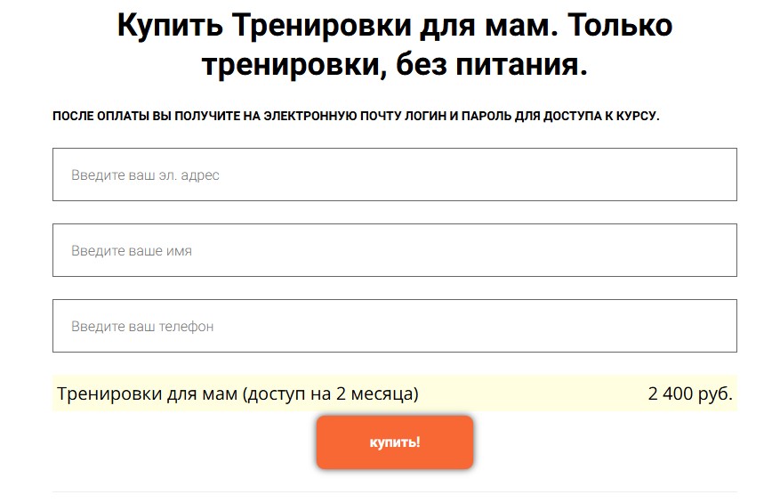Screen dimensions: 780x503
Task: Click the horizontal divider below the buy button
Action: pos(394,491)
